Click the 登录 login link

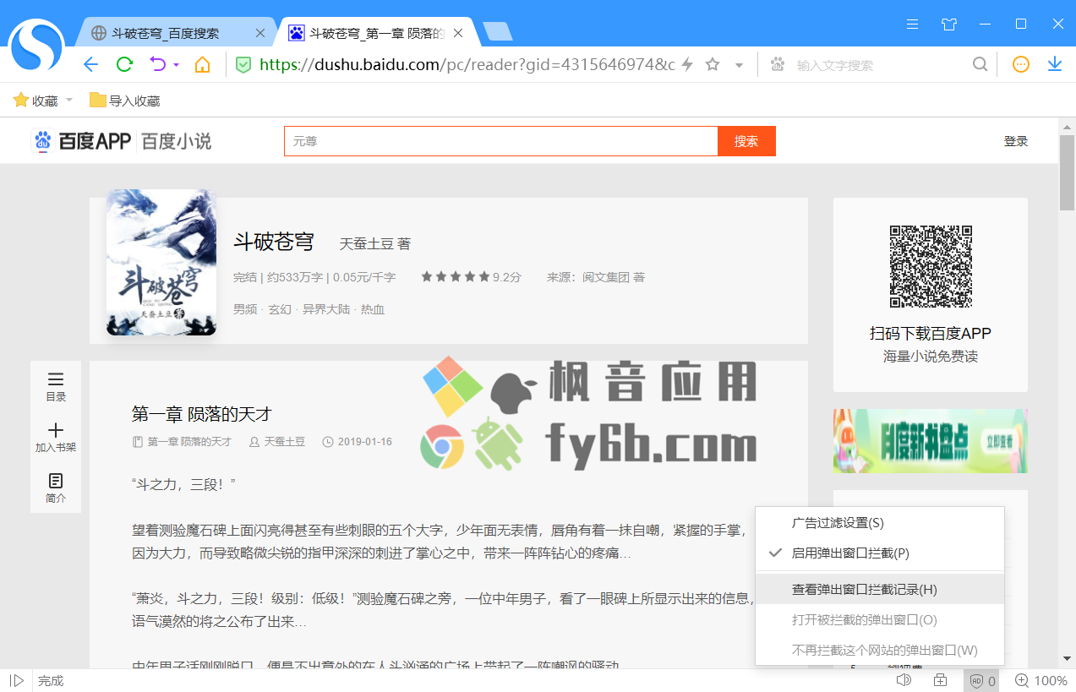[1016, 141]
